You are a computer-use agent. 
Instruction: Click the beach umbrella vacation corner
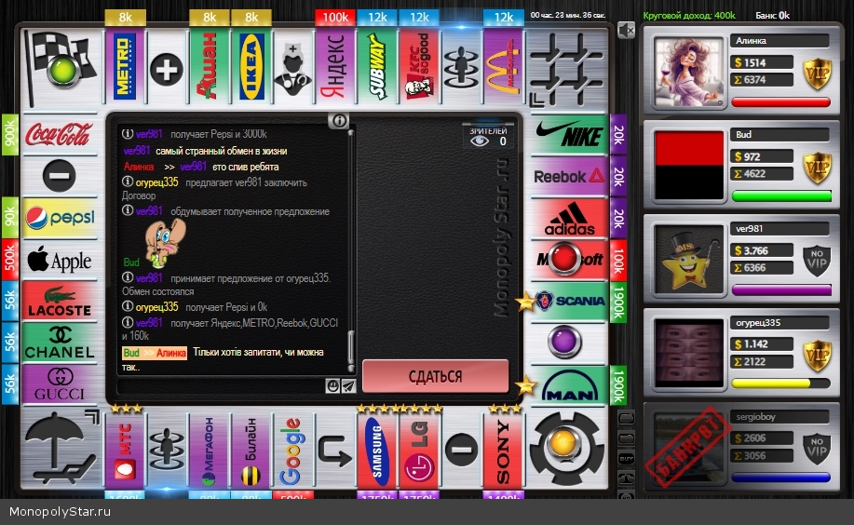click(x=61, y=448)
